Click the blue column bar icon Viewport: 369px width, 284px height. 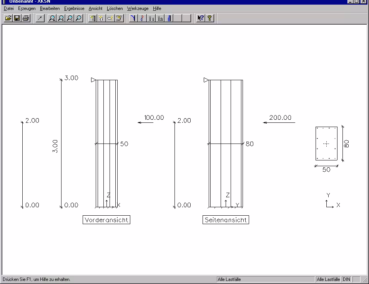tap(169, 18)
